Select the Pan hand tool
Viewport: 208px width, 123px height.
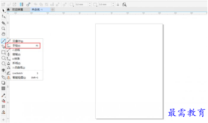3,34
